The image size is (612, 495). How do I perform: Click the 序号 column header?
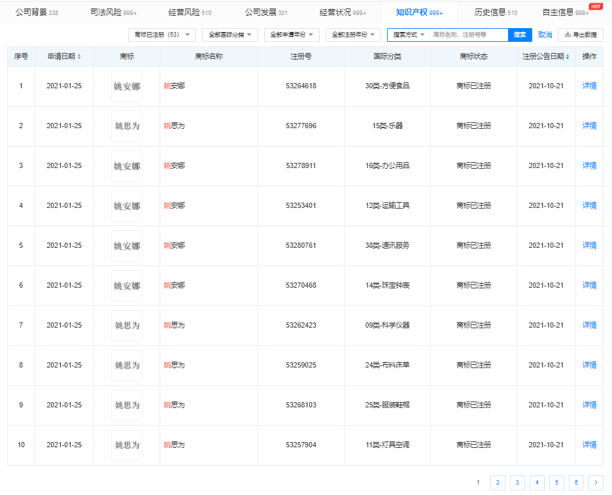[21, 57]
